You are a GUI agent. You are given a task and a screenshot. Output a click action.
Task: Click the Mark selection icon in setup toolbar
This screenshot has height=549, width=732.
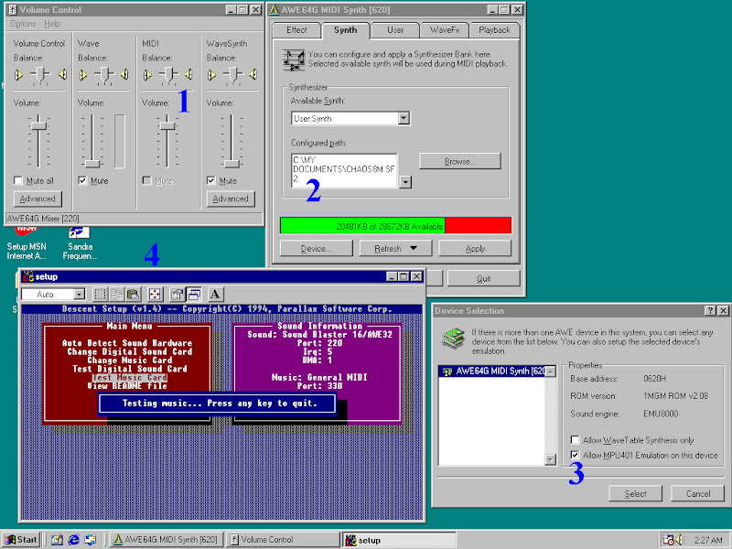pyautogui.click(x=100, y=294)
